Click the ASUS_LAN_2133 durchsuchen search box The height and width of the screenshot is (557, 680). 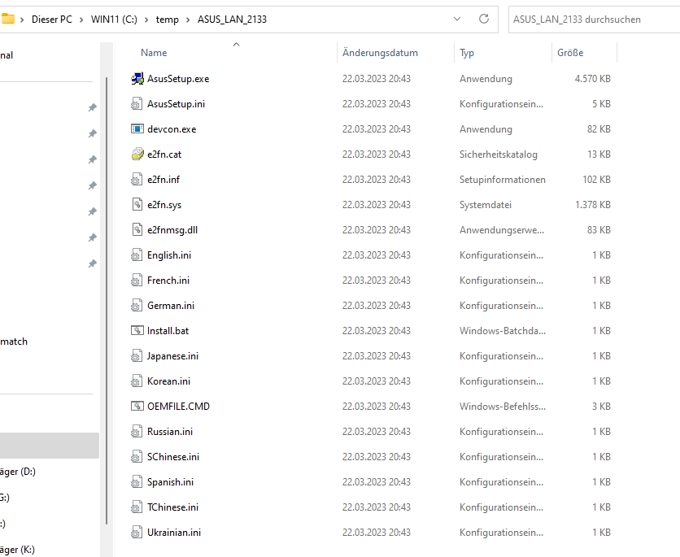(594, 20)
